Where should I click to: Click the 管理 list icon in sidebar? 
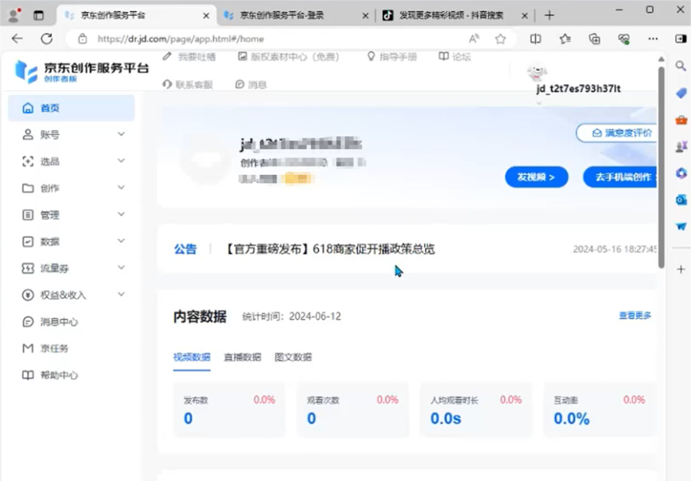(28, 215)
